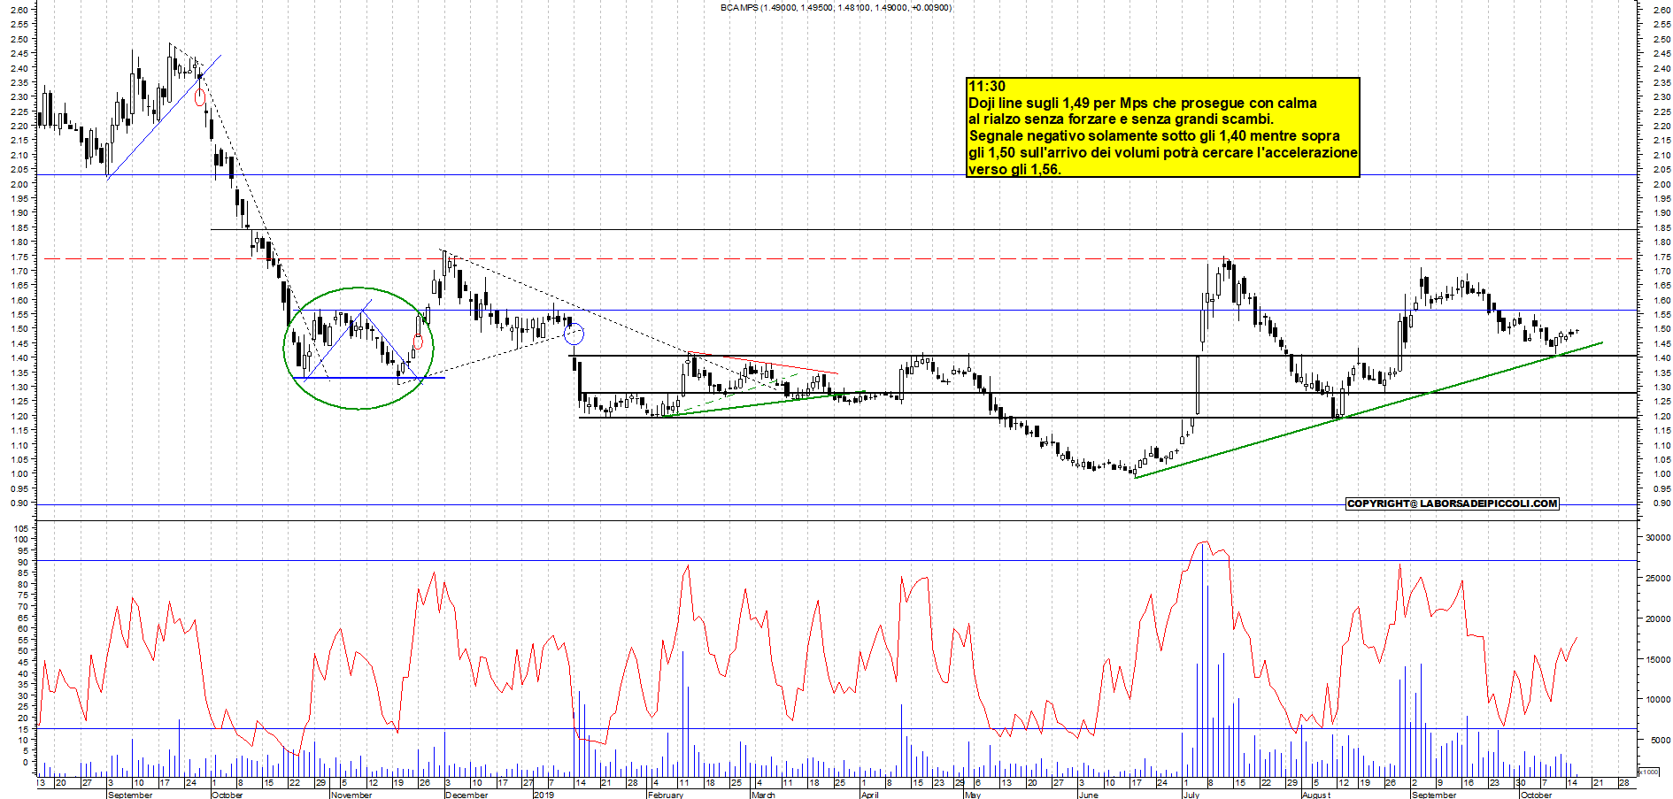Click the 15000 volume axis value

[x=1657, y=659]
